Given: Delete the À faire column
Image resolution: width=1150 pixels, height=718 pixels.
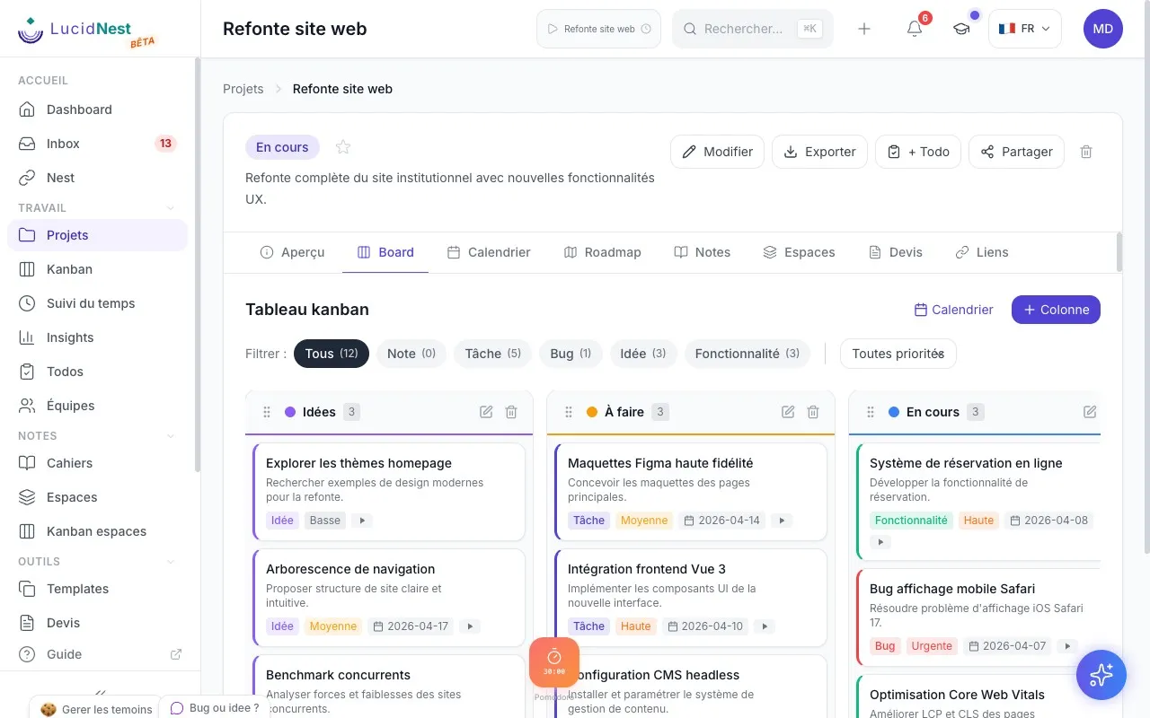Looking at the screenshot, I should point(813,412).
